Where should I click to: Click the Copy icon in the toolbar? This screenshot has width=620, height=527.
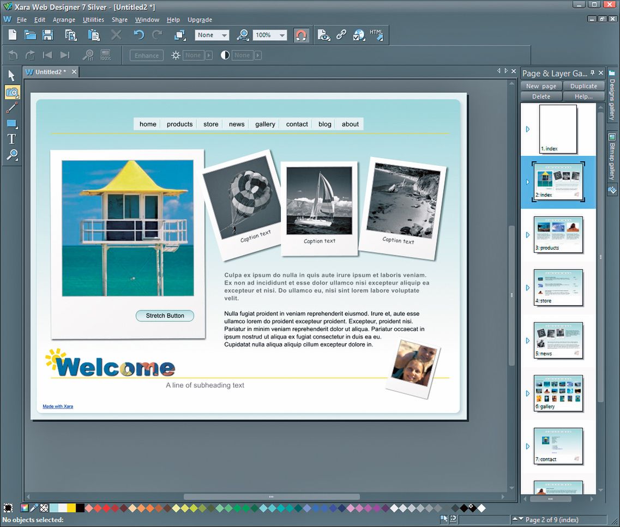pyautogui.click(x=71, y=35)
